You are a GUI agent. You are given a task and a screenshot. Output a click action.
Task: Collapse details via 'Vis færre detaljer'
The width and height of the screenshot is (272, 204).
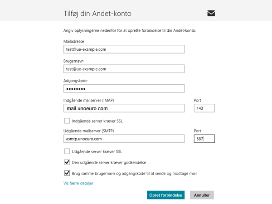78,183
